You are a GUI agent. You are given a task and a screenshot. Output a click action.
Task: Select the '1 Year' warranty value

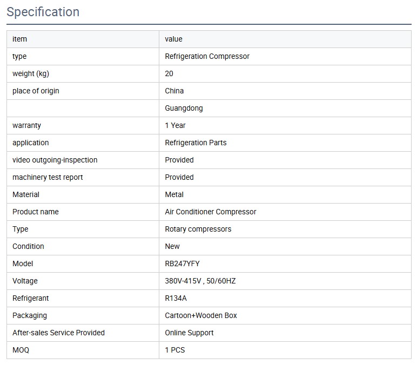[175, 125]
